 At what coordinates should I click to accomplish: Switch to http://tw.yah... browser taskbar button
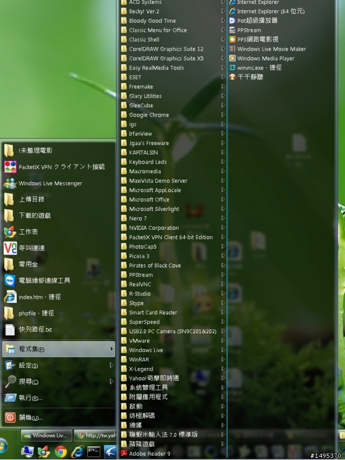pos(95,435)
